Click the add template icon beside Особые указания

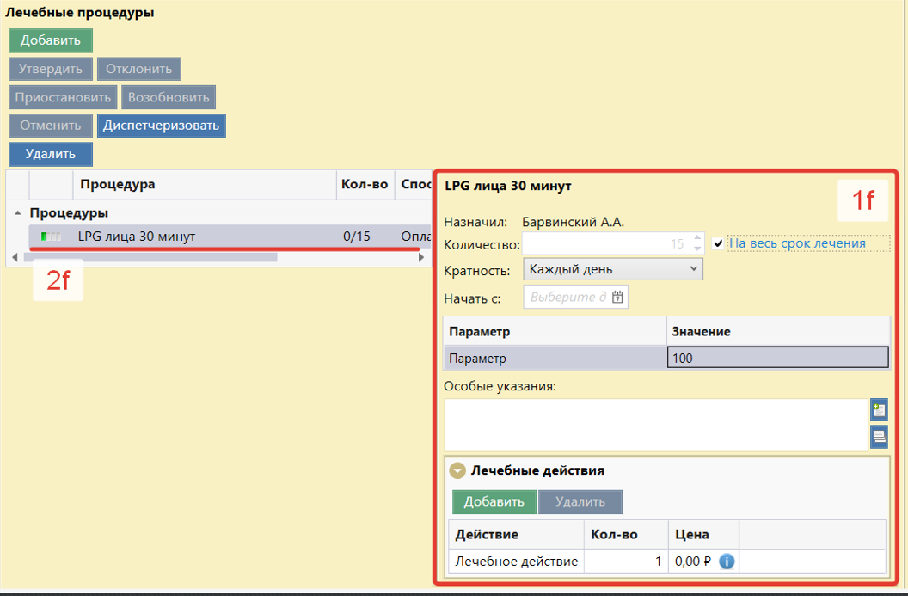click(878, 410)
